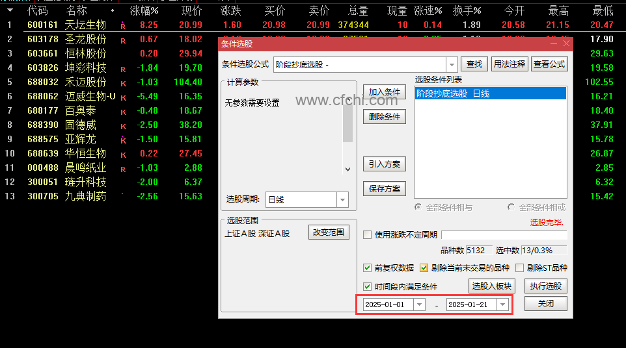Select stock row 300705 九典制药

point(108,196)
